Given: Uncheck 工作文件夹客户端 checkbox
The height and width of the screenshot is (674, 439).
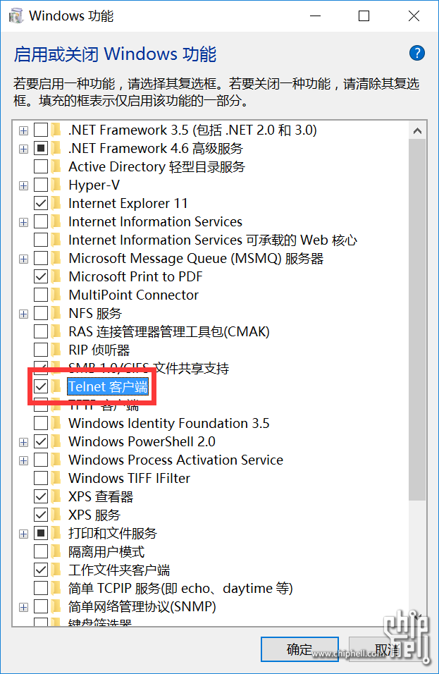Looking at the screenshot, I should [x=41, y=570].
